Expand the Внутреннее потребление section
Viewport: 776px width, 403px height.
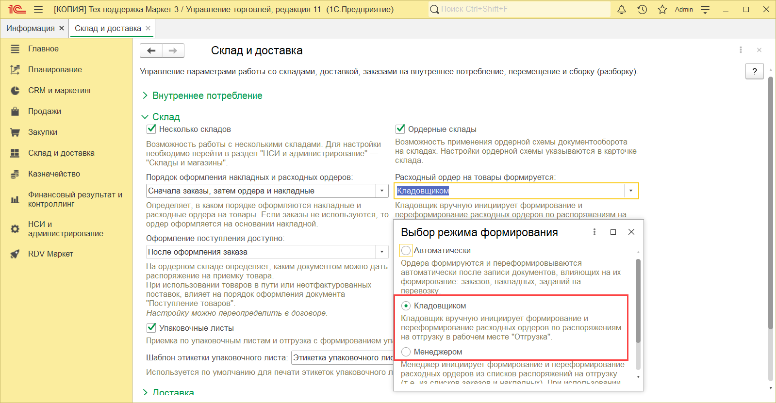[x=207, y=96]
